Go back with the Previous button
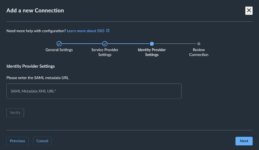Viewport: 259px width, 150px height. tap(18, 141)
